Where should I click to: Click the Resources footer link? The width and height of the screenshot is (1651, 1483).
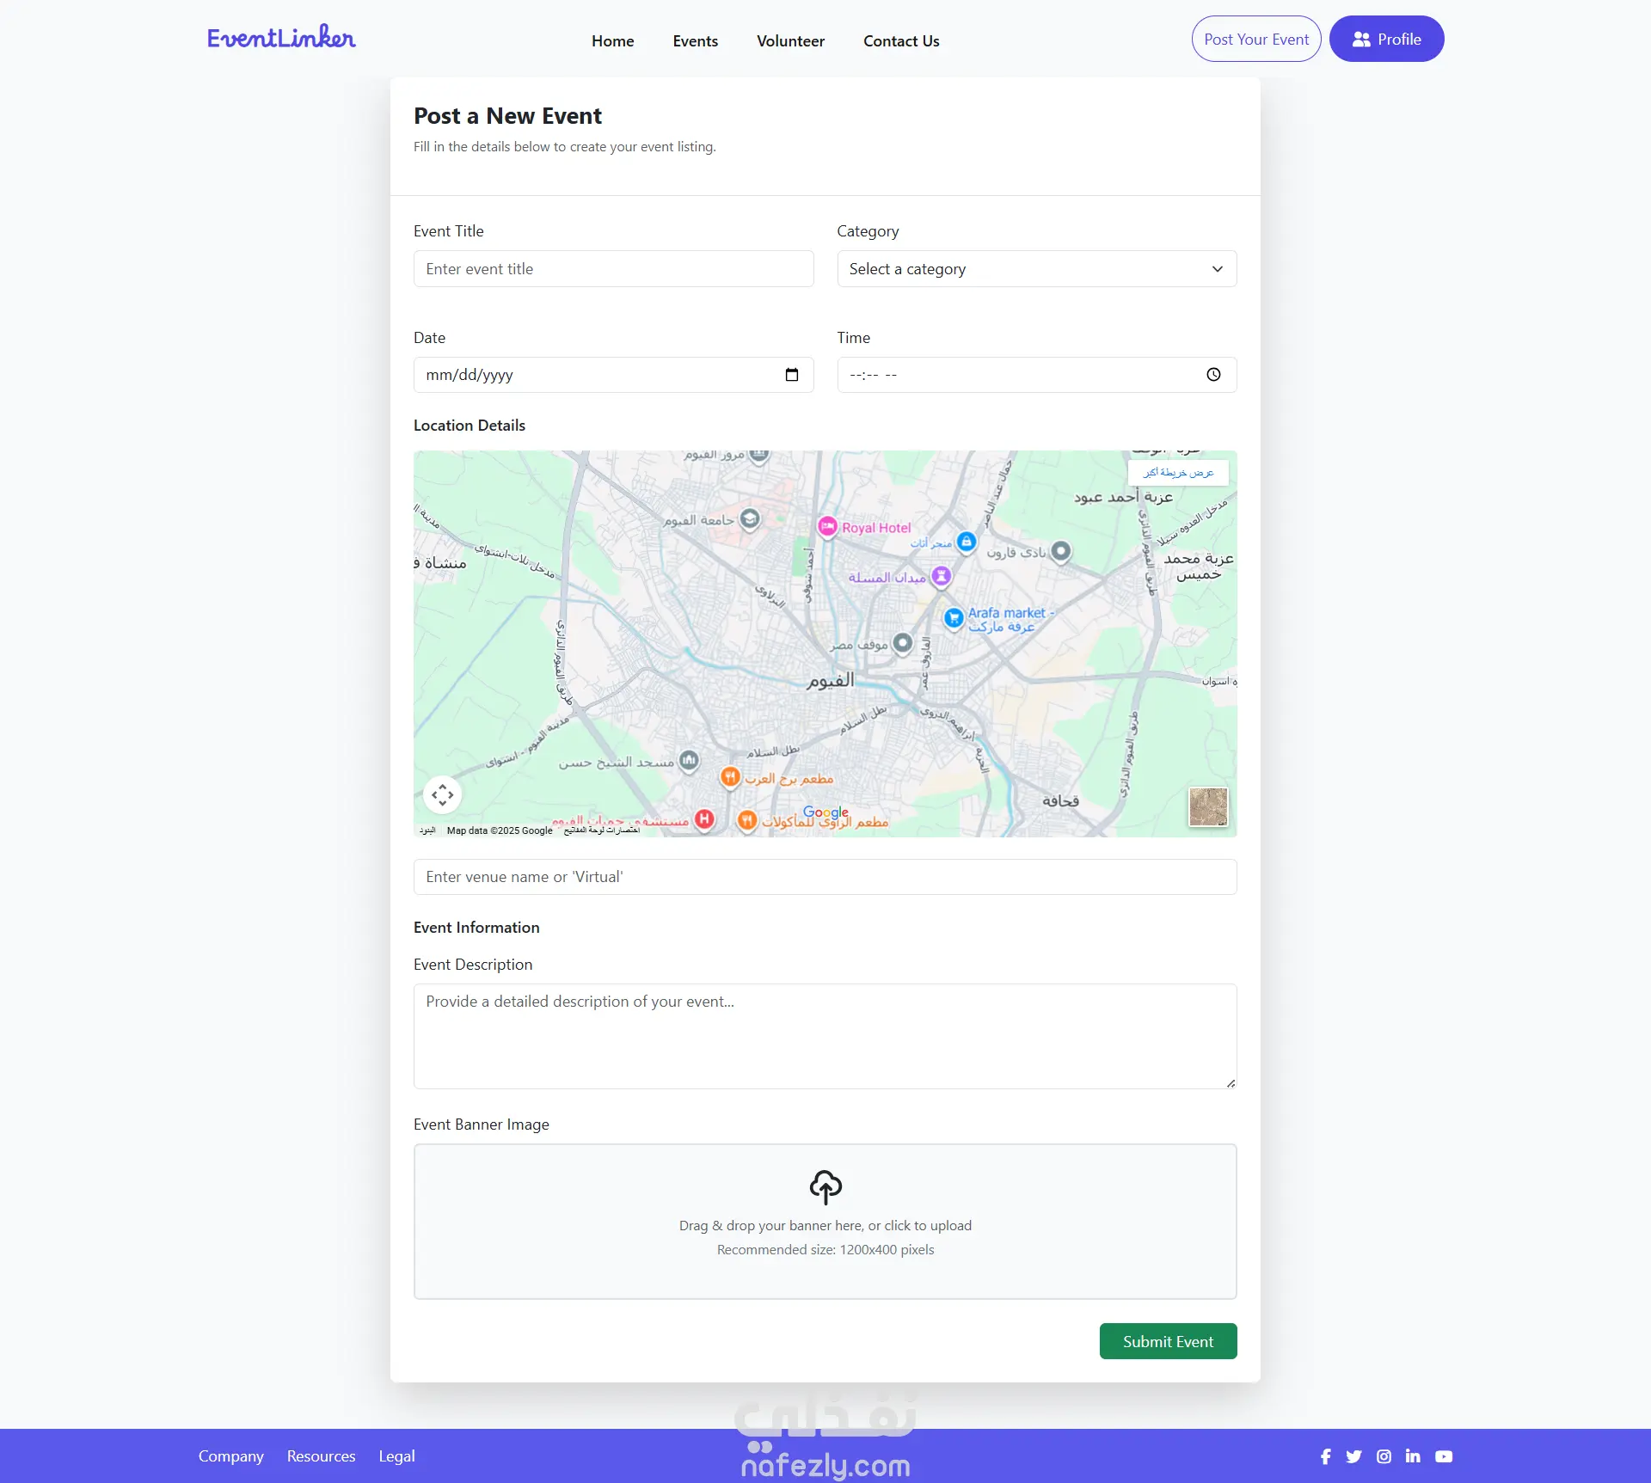pyautogui.click(x=321, y=1456)
